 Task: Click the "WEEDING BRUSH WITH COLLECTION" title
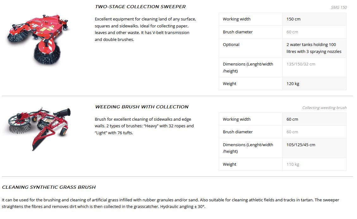tap(142, 107)
